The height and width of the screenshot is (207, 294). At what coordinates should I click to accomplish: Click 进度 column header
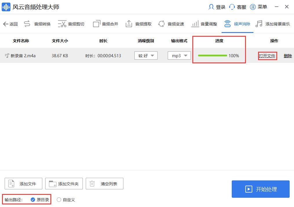pyautogui.click(x=219, y=41)
